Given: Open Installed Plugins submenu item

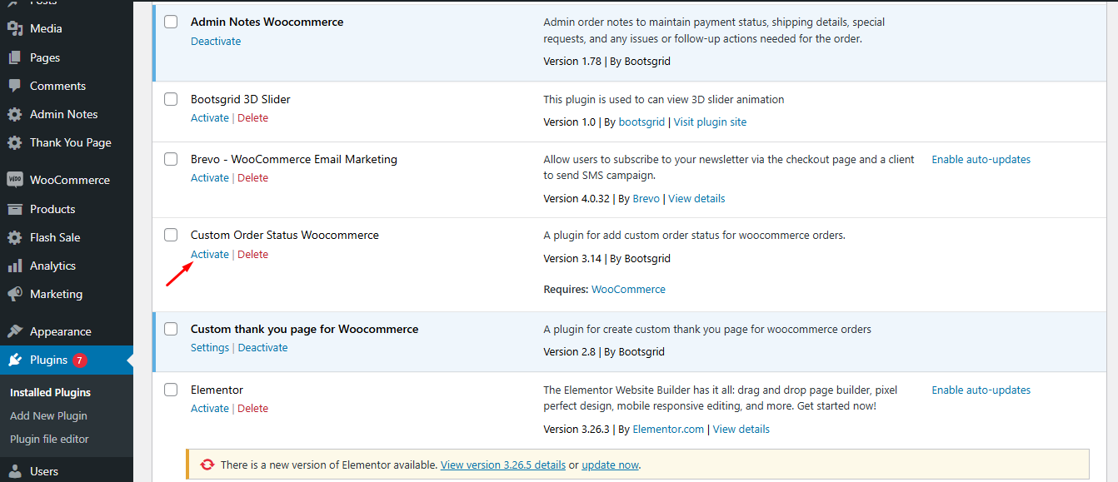Looking at the screenshot, I should (x=50, y=392).
